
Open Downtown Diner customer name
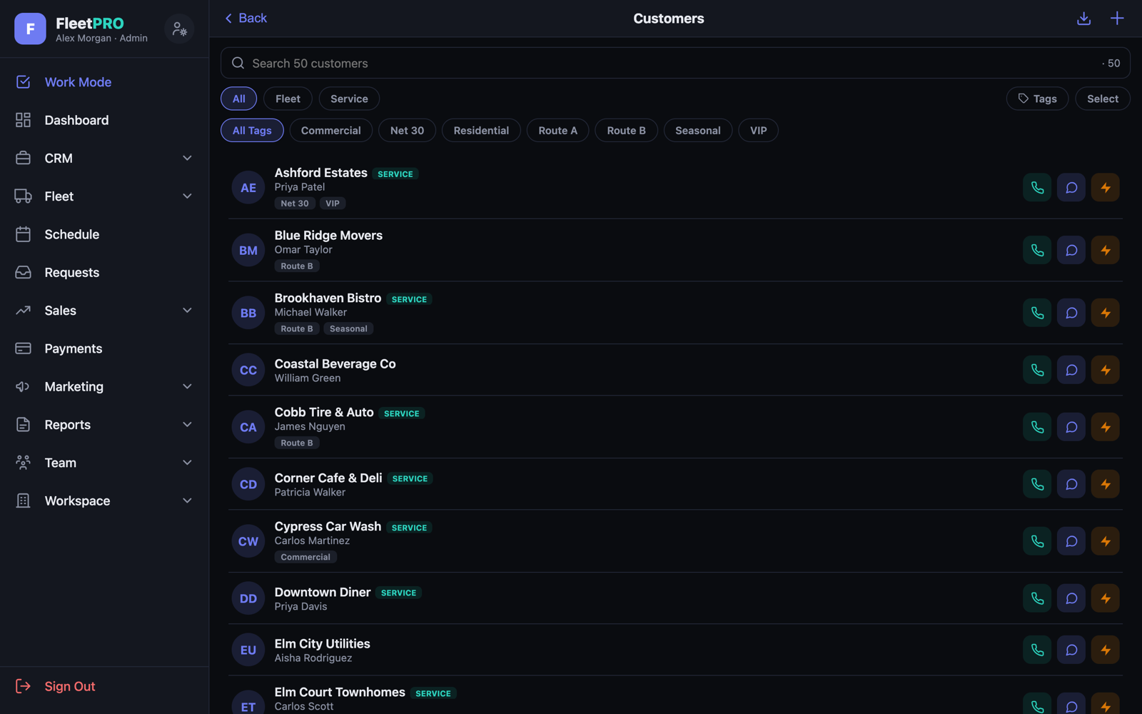[x=322, y=592]
